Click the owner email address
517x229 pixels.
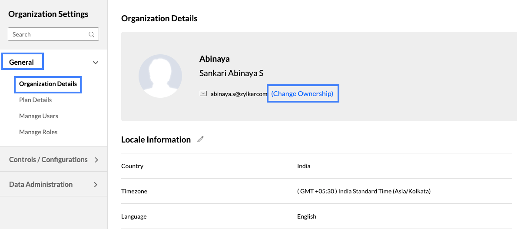239,93
